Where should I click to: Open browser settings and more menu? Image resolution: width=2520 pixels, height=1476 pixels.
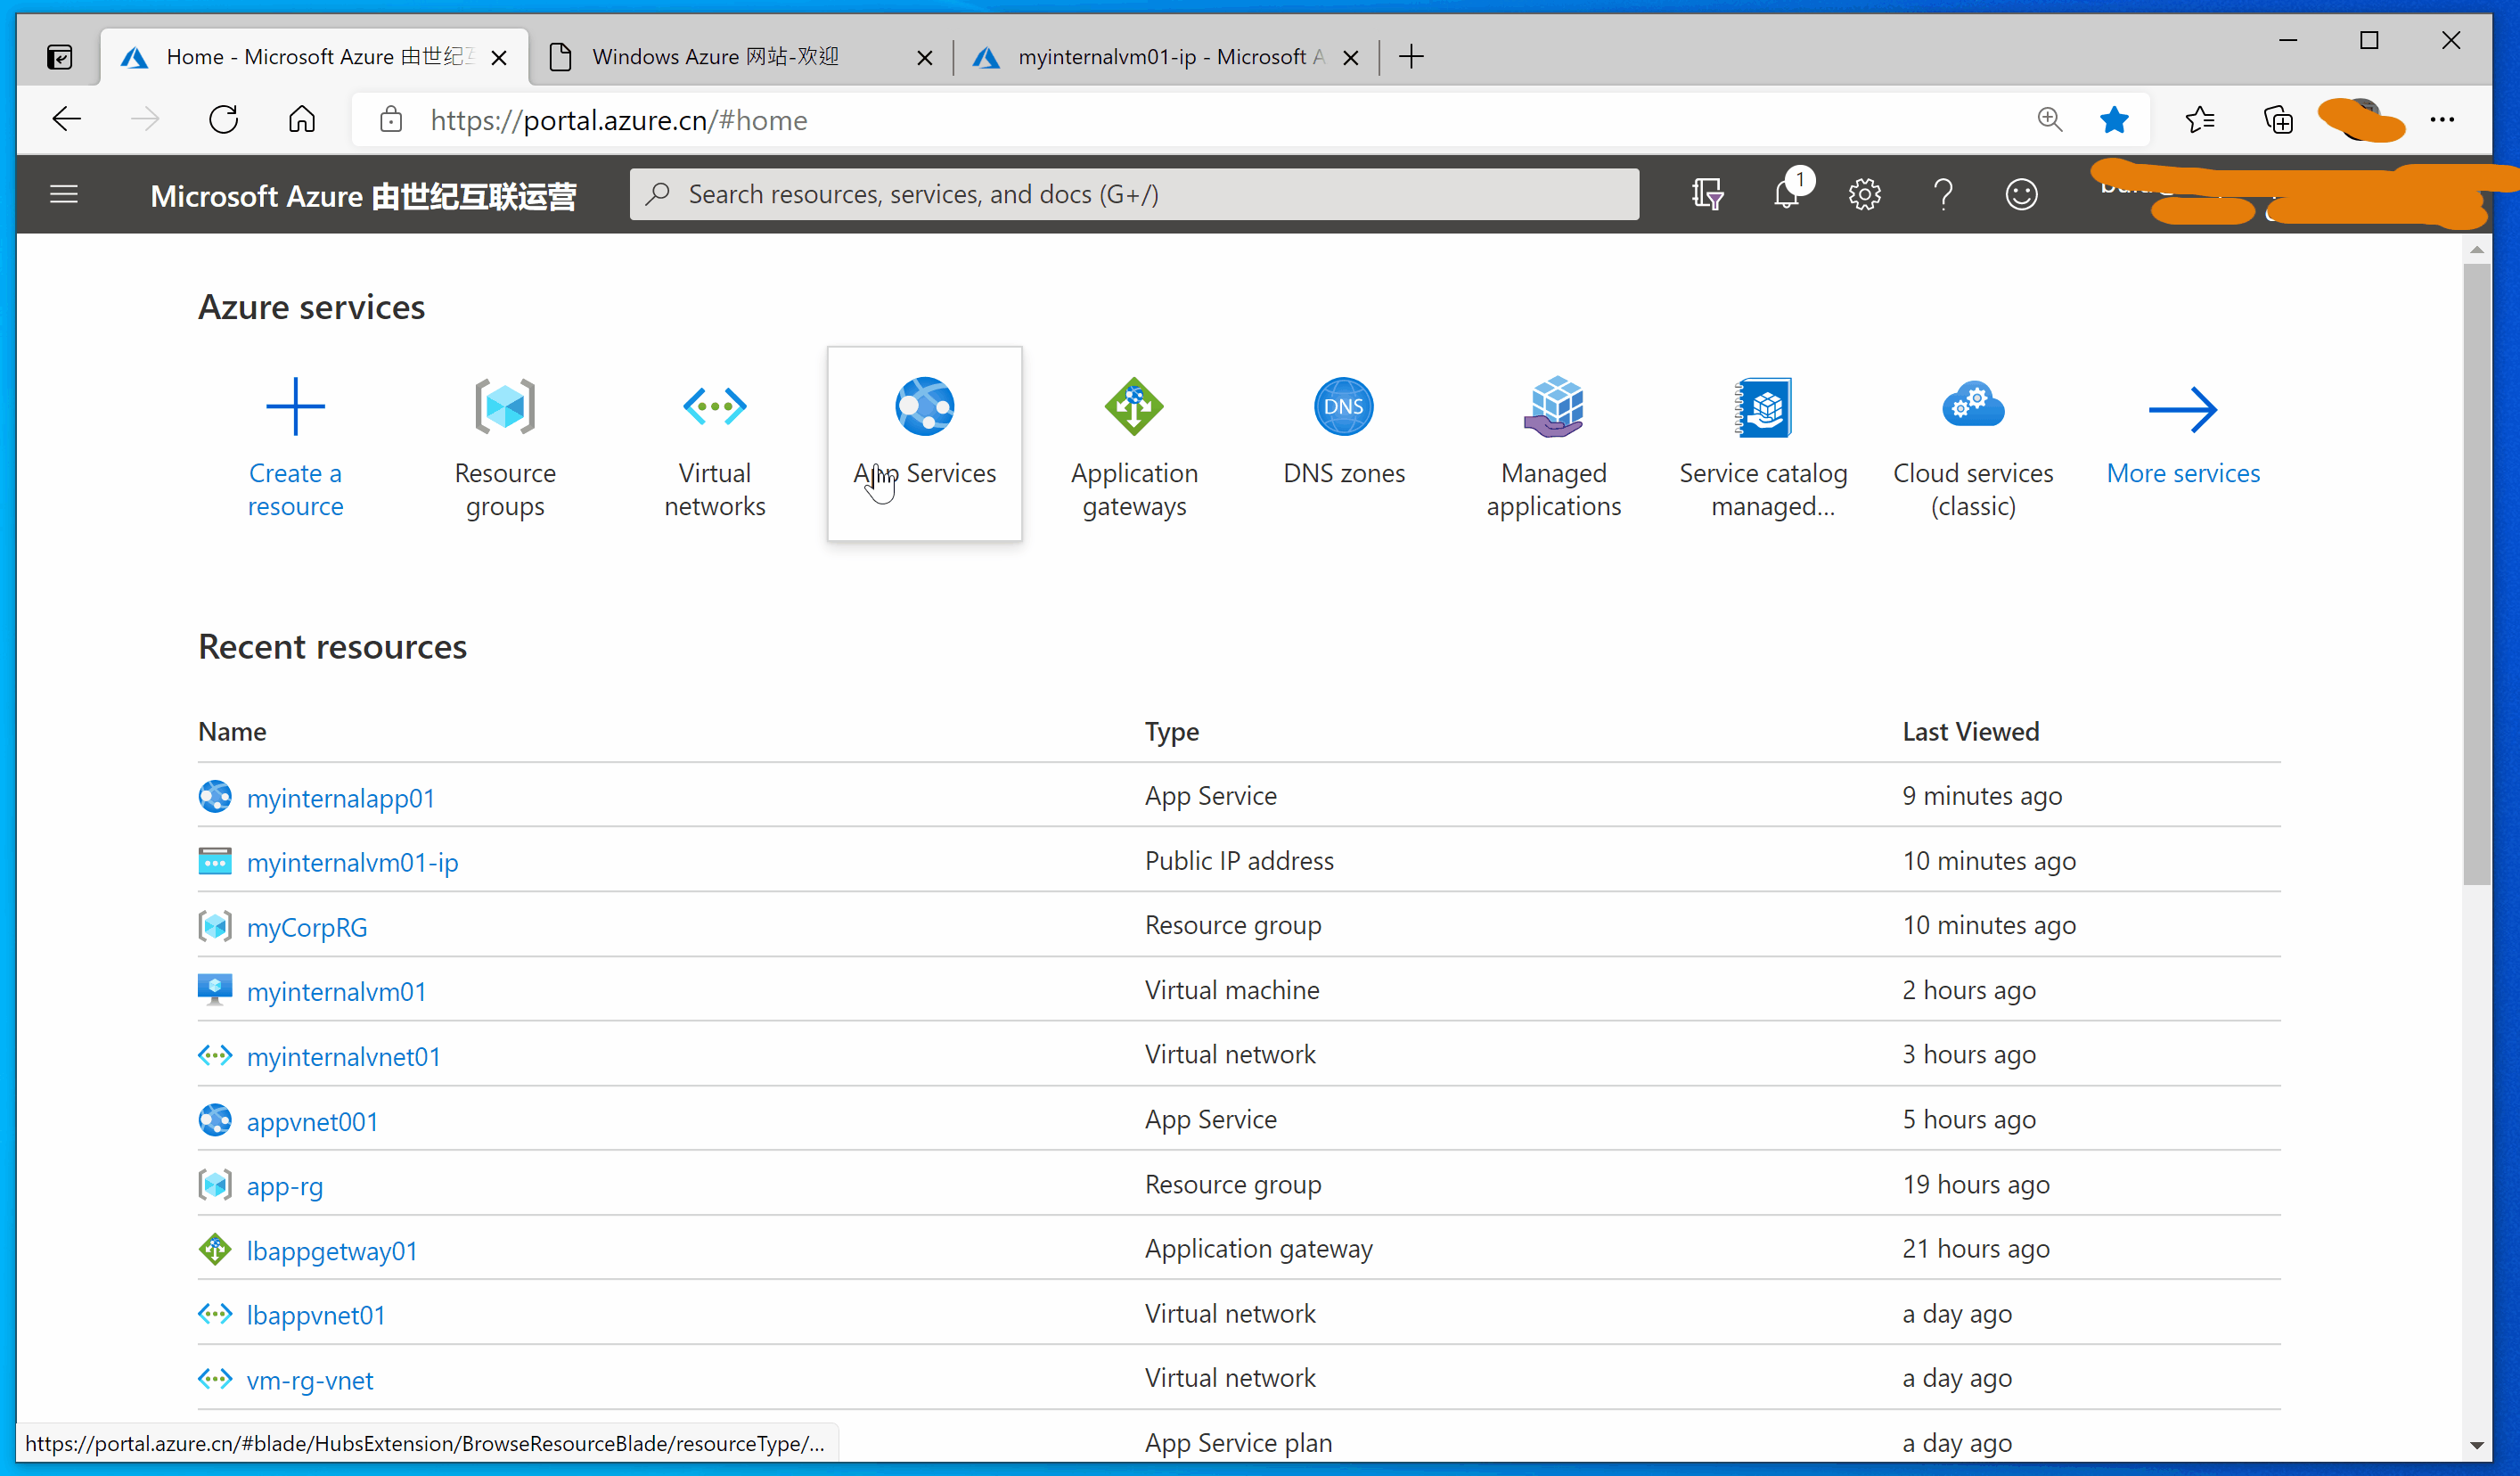pyautogui.click(x=2442, y=120)
